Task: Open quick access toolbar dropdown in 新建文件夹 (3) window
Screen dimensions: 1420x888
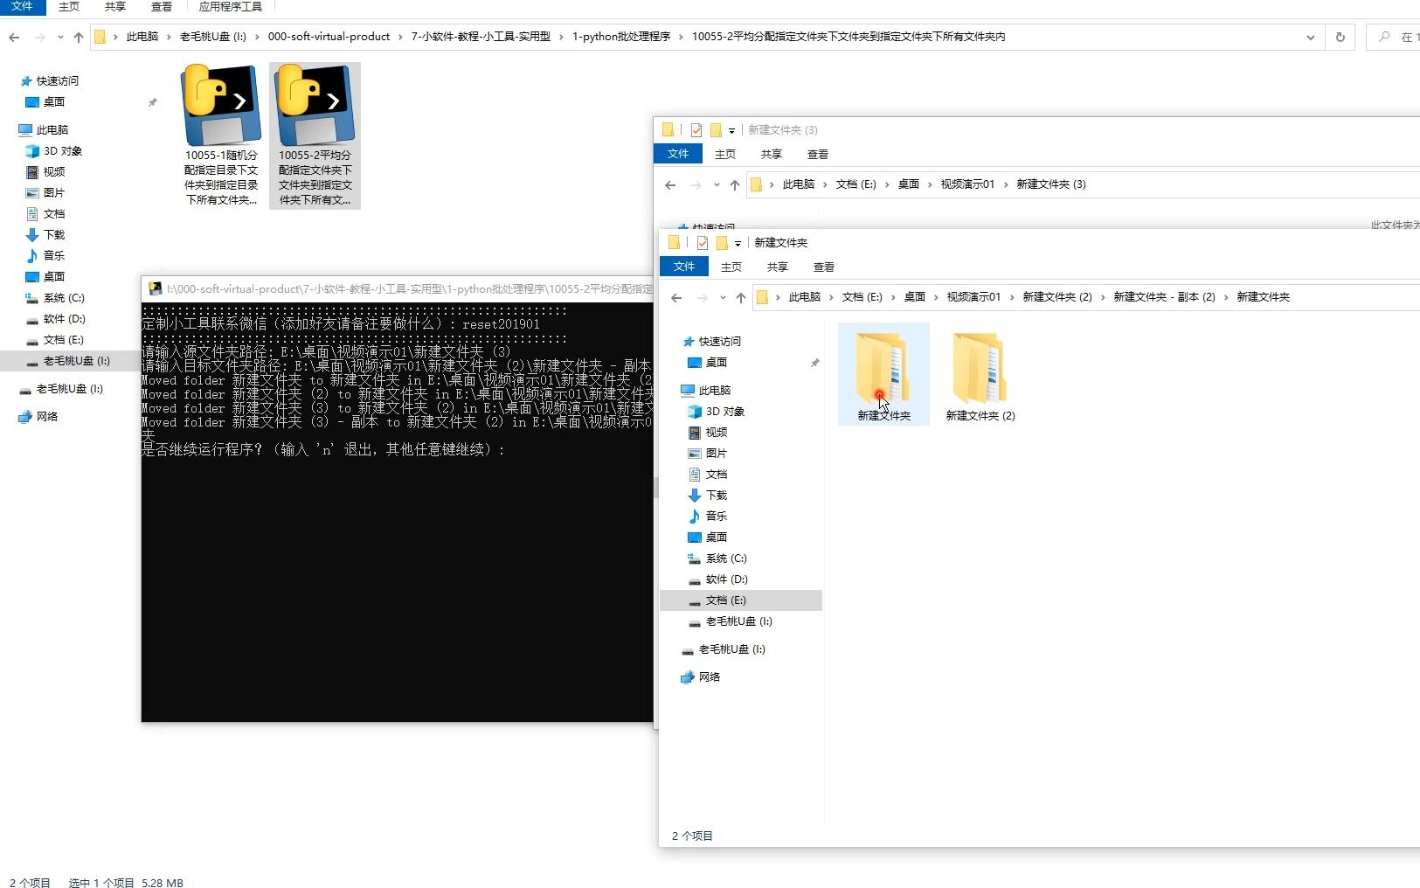Action: click(732, 130)
